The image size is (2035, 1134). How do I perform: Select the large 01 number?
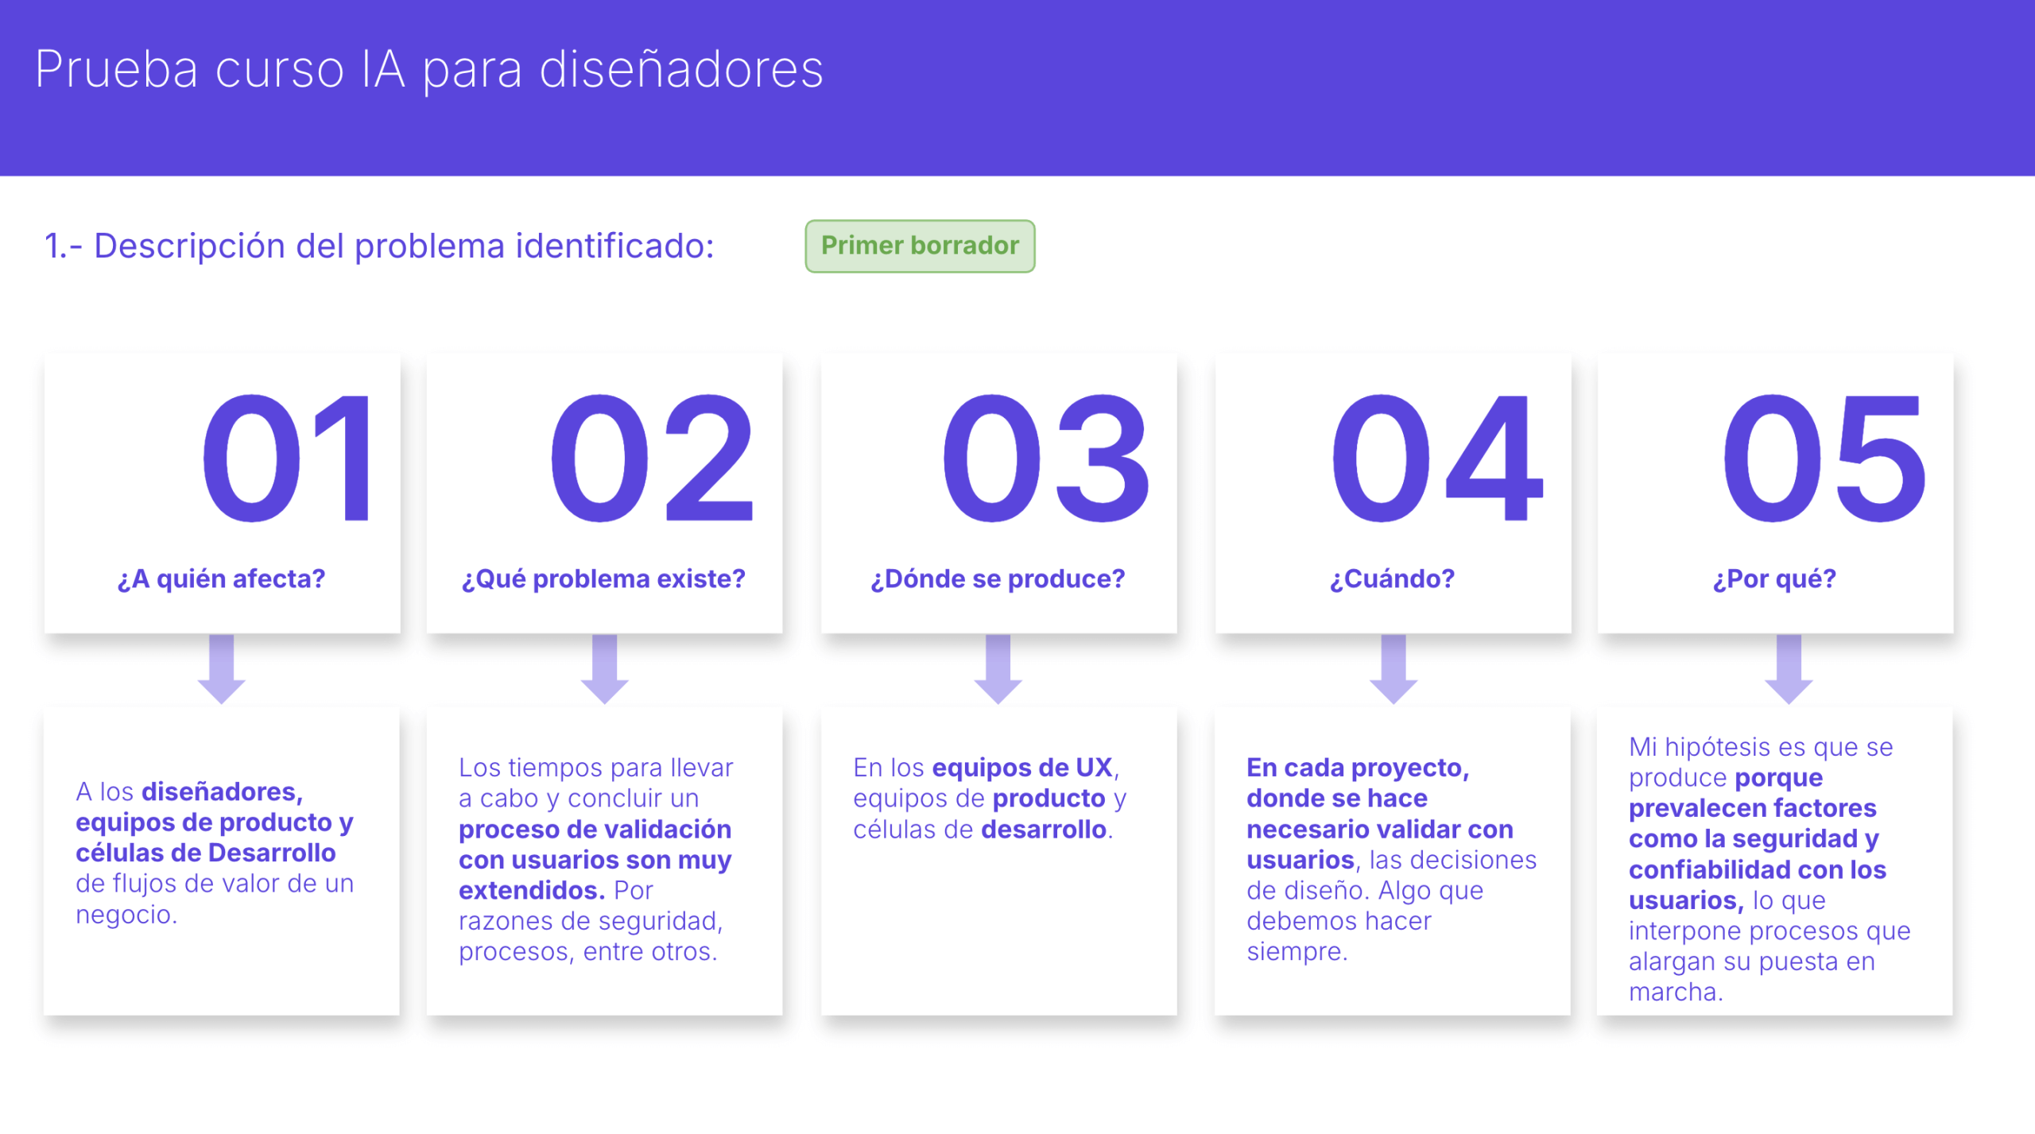click(286, 459)
